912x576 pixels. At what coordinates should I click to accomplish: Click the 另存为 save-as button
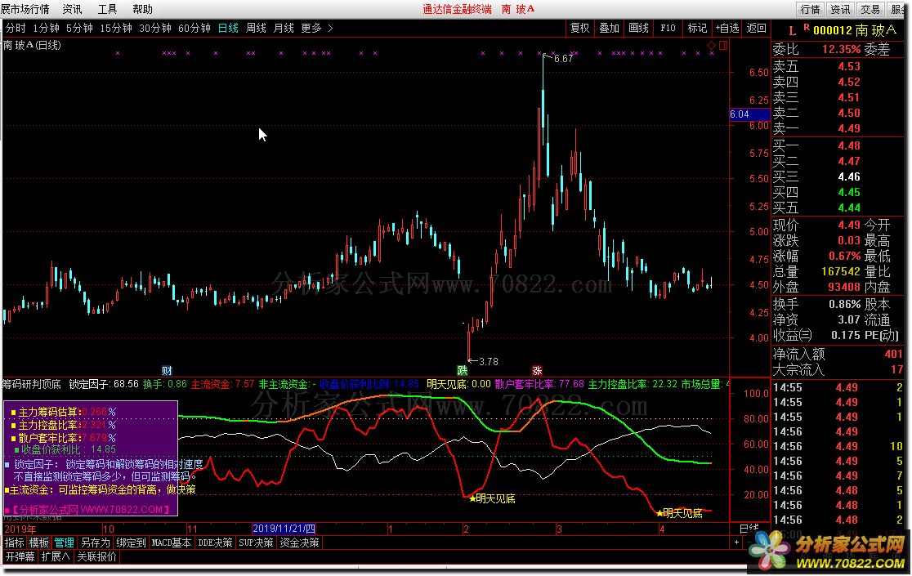pos(96,543)
